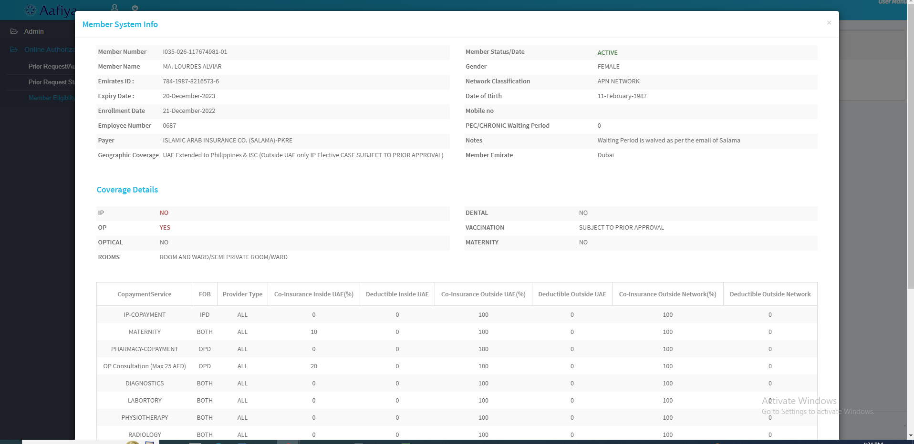Click the Provider Type column header

tap(242, 294)
